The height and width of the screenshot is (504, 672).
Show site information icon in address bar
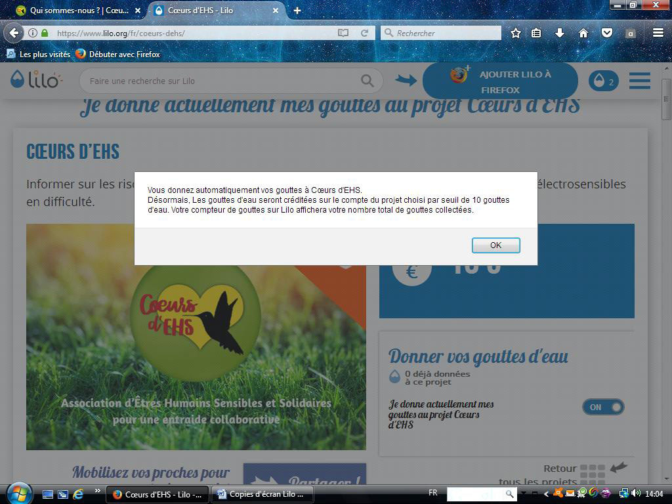(33, 33)
